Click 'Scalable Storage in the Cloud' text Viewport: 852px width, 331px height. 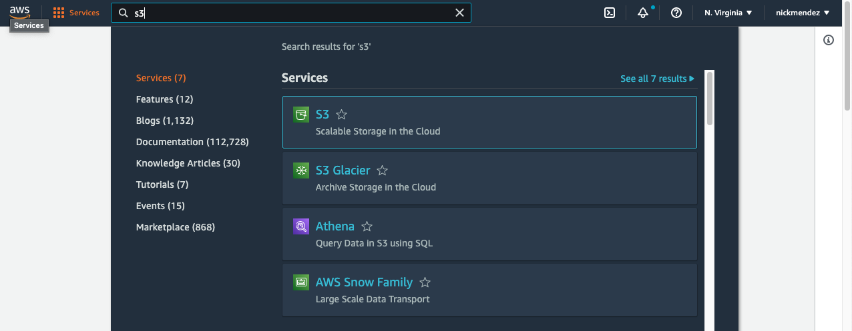pyautogui.click(x=378, y=131)
